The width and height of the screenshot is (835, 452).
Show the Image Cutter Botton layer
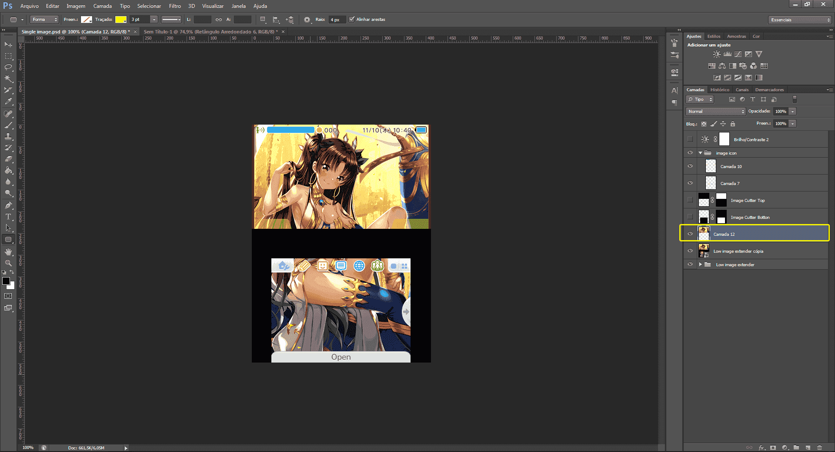point(690,217)
